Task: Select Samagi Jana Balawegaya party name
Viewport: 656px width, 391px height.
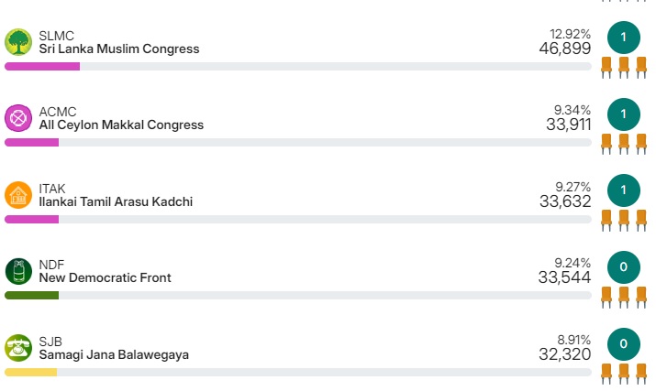Action: coord(114,355)
